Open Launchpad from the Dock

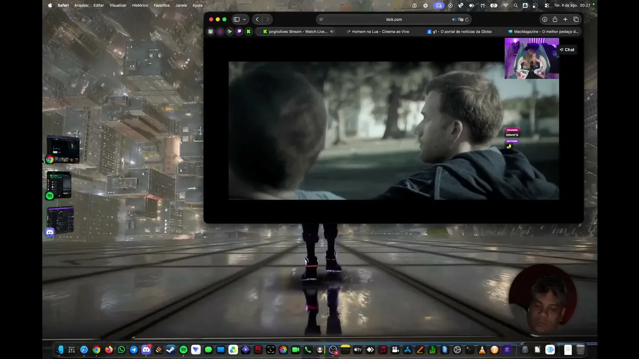(x=71, y=350)
